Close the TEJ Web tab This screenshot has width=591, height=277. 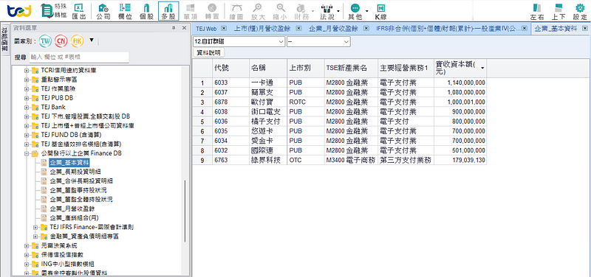click(x=223, y=28)
